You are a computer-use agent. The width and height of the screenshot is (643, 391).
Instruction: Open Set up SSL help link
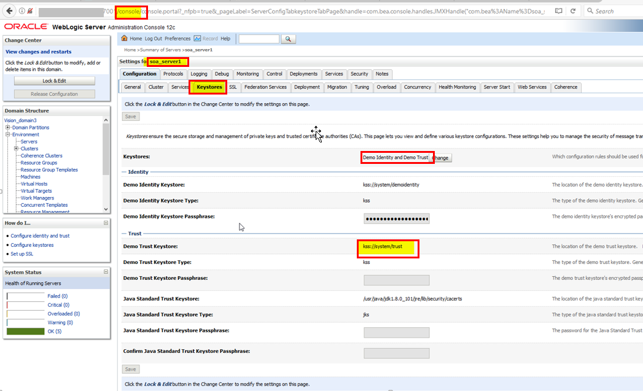click(x=21, y=254)
